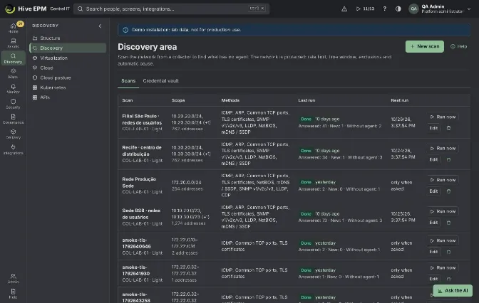
Task: Delete the Recife centro de distribuição scan
Action: point(448,160)
